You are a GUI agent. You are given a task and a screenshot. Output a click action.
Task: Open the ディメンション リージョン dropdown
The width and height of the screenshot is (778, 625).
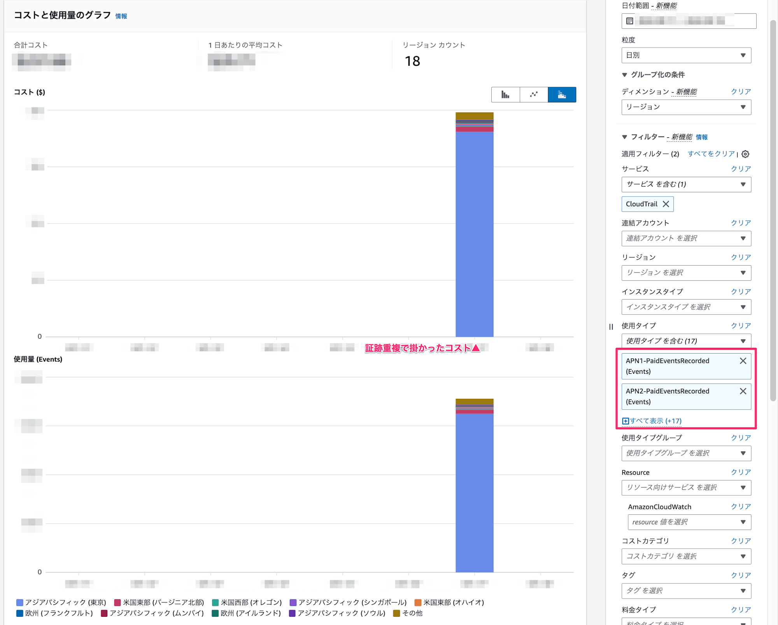click(x=686, y=107)
